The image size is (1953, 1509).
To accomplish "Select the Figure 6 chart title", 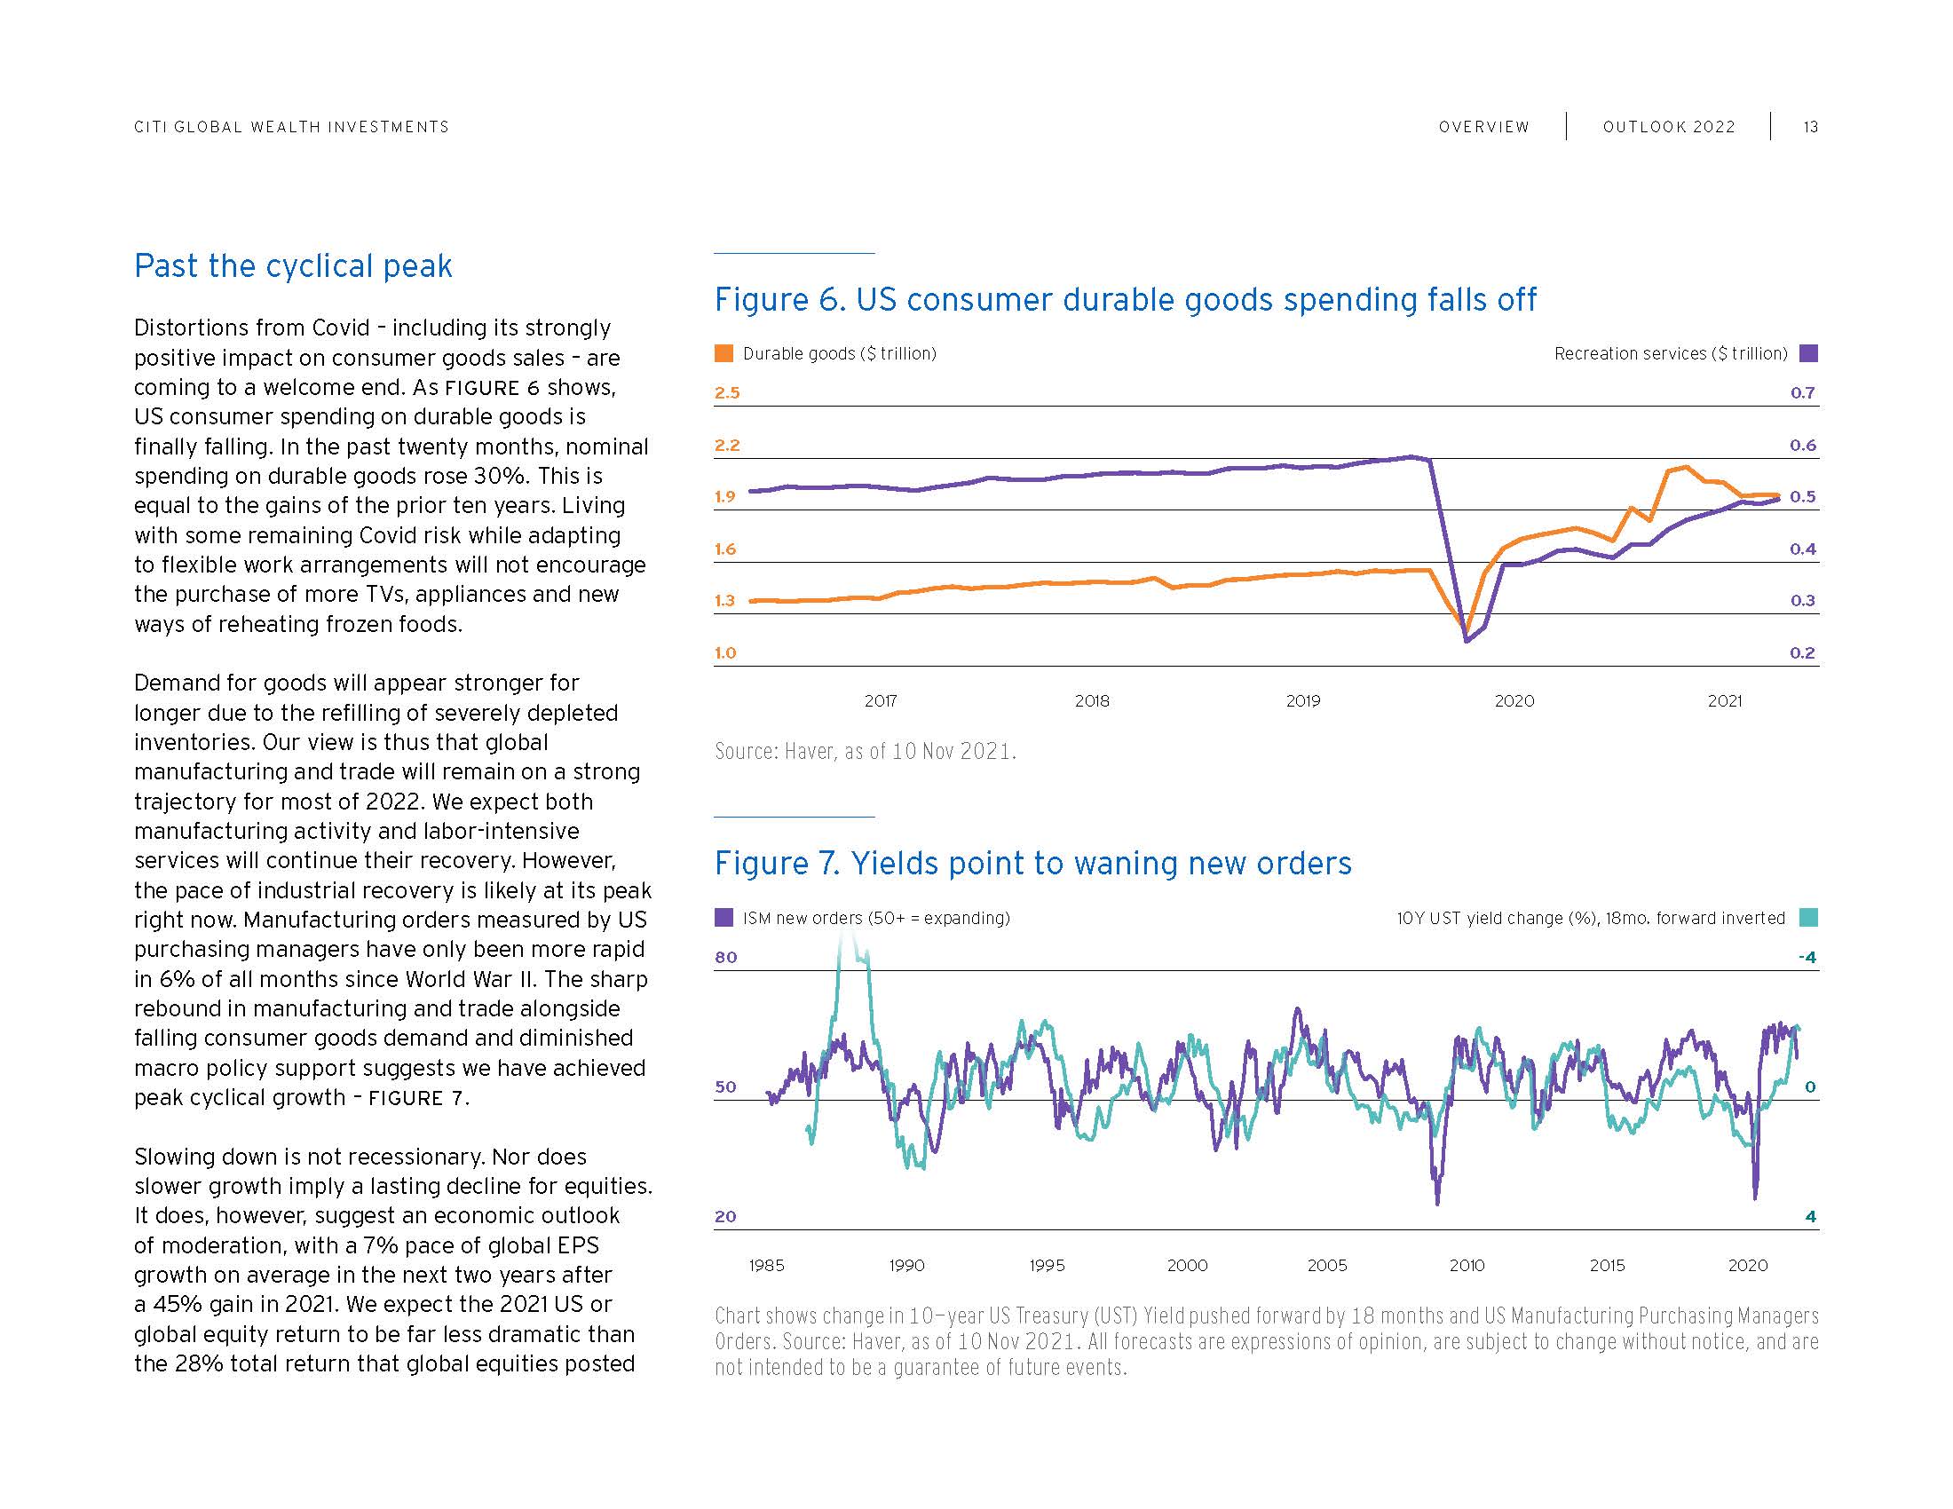I will pyautogui.click(x=1125, y=299).
